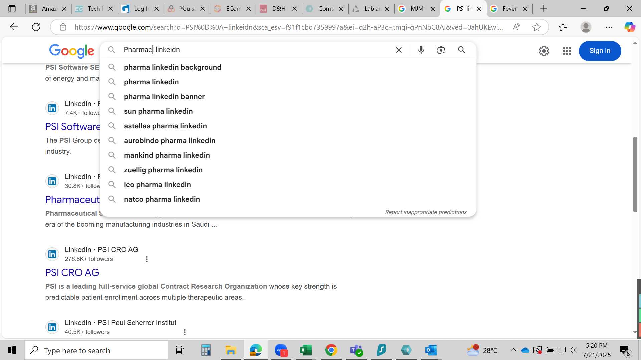Image resolution: width=641 pixels, height=360 pixels.
Task: Select suggestion 'aurobindo pharma linkedin'
Action: [288, 141]
